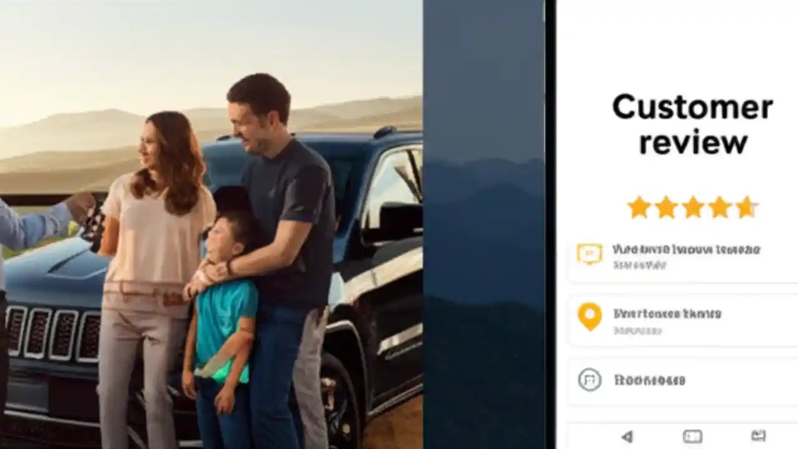Tap the rightmost recents icon in bottom navigation
This screenshot has width=798, height=449.
759,436
